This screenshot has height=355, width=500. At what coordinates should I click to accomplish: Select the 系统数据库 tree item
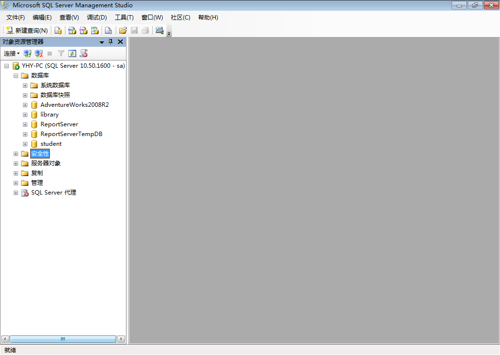pos(55,85)
